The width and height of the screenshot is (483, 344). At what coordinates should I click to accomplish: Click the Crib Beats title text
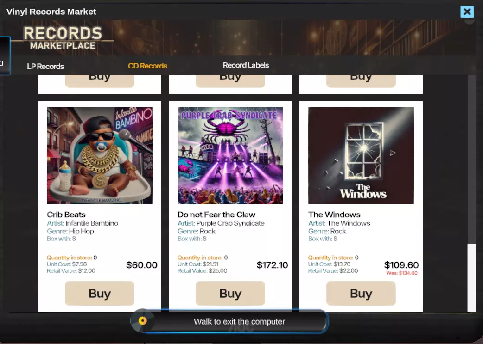[x=66, y=215]
